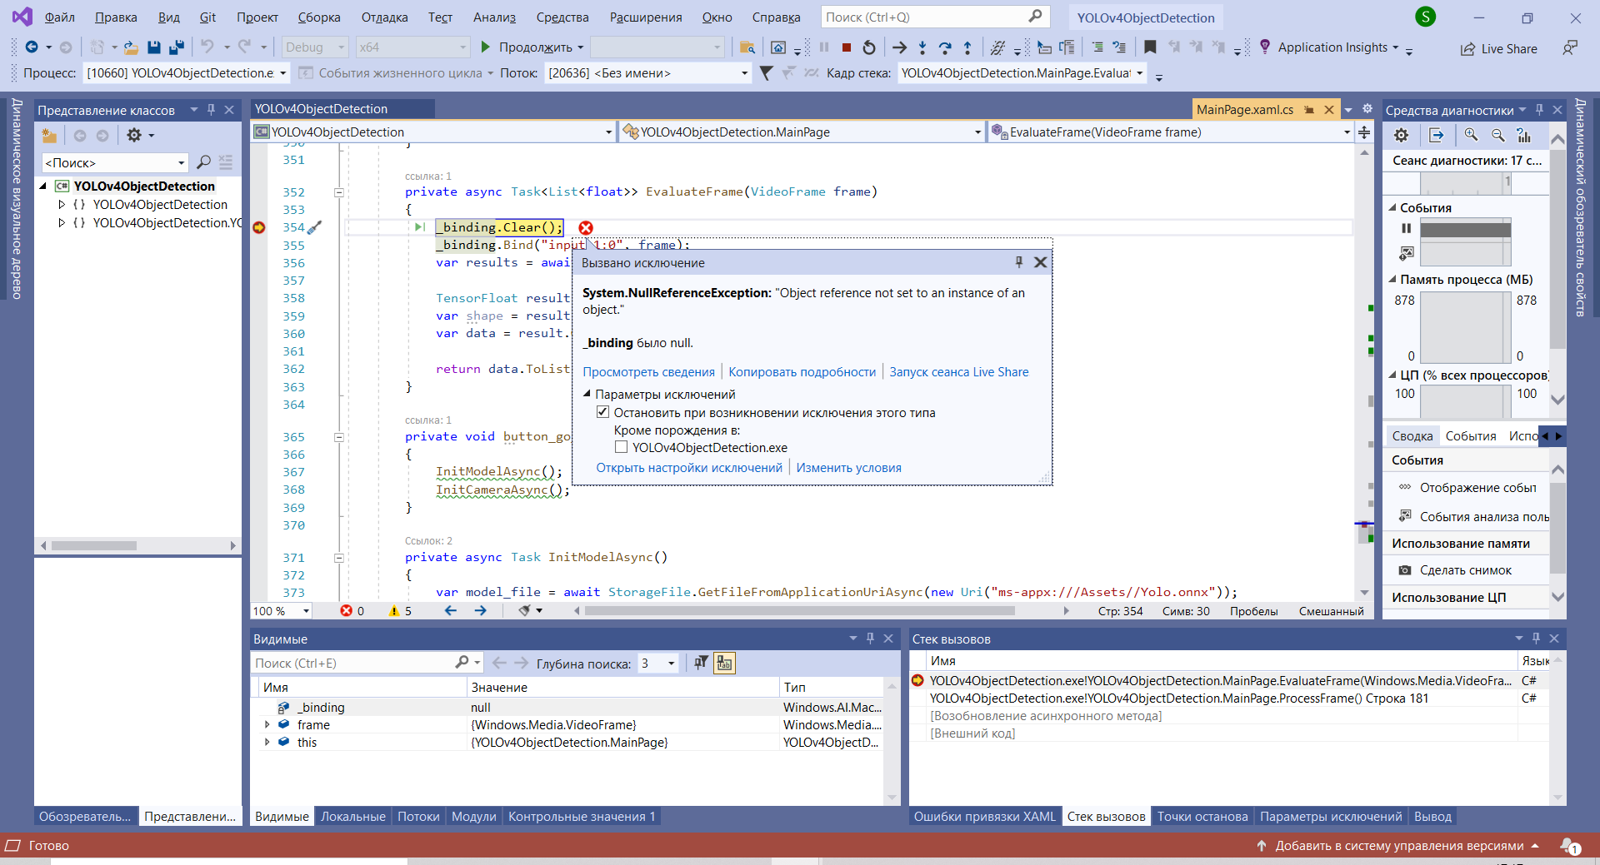Screen dimensions: 1600x865
Task: Open the Thread dropdown
Action: tap(647, 73)
